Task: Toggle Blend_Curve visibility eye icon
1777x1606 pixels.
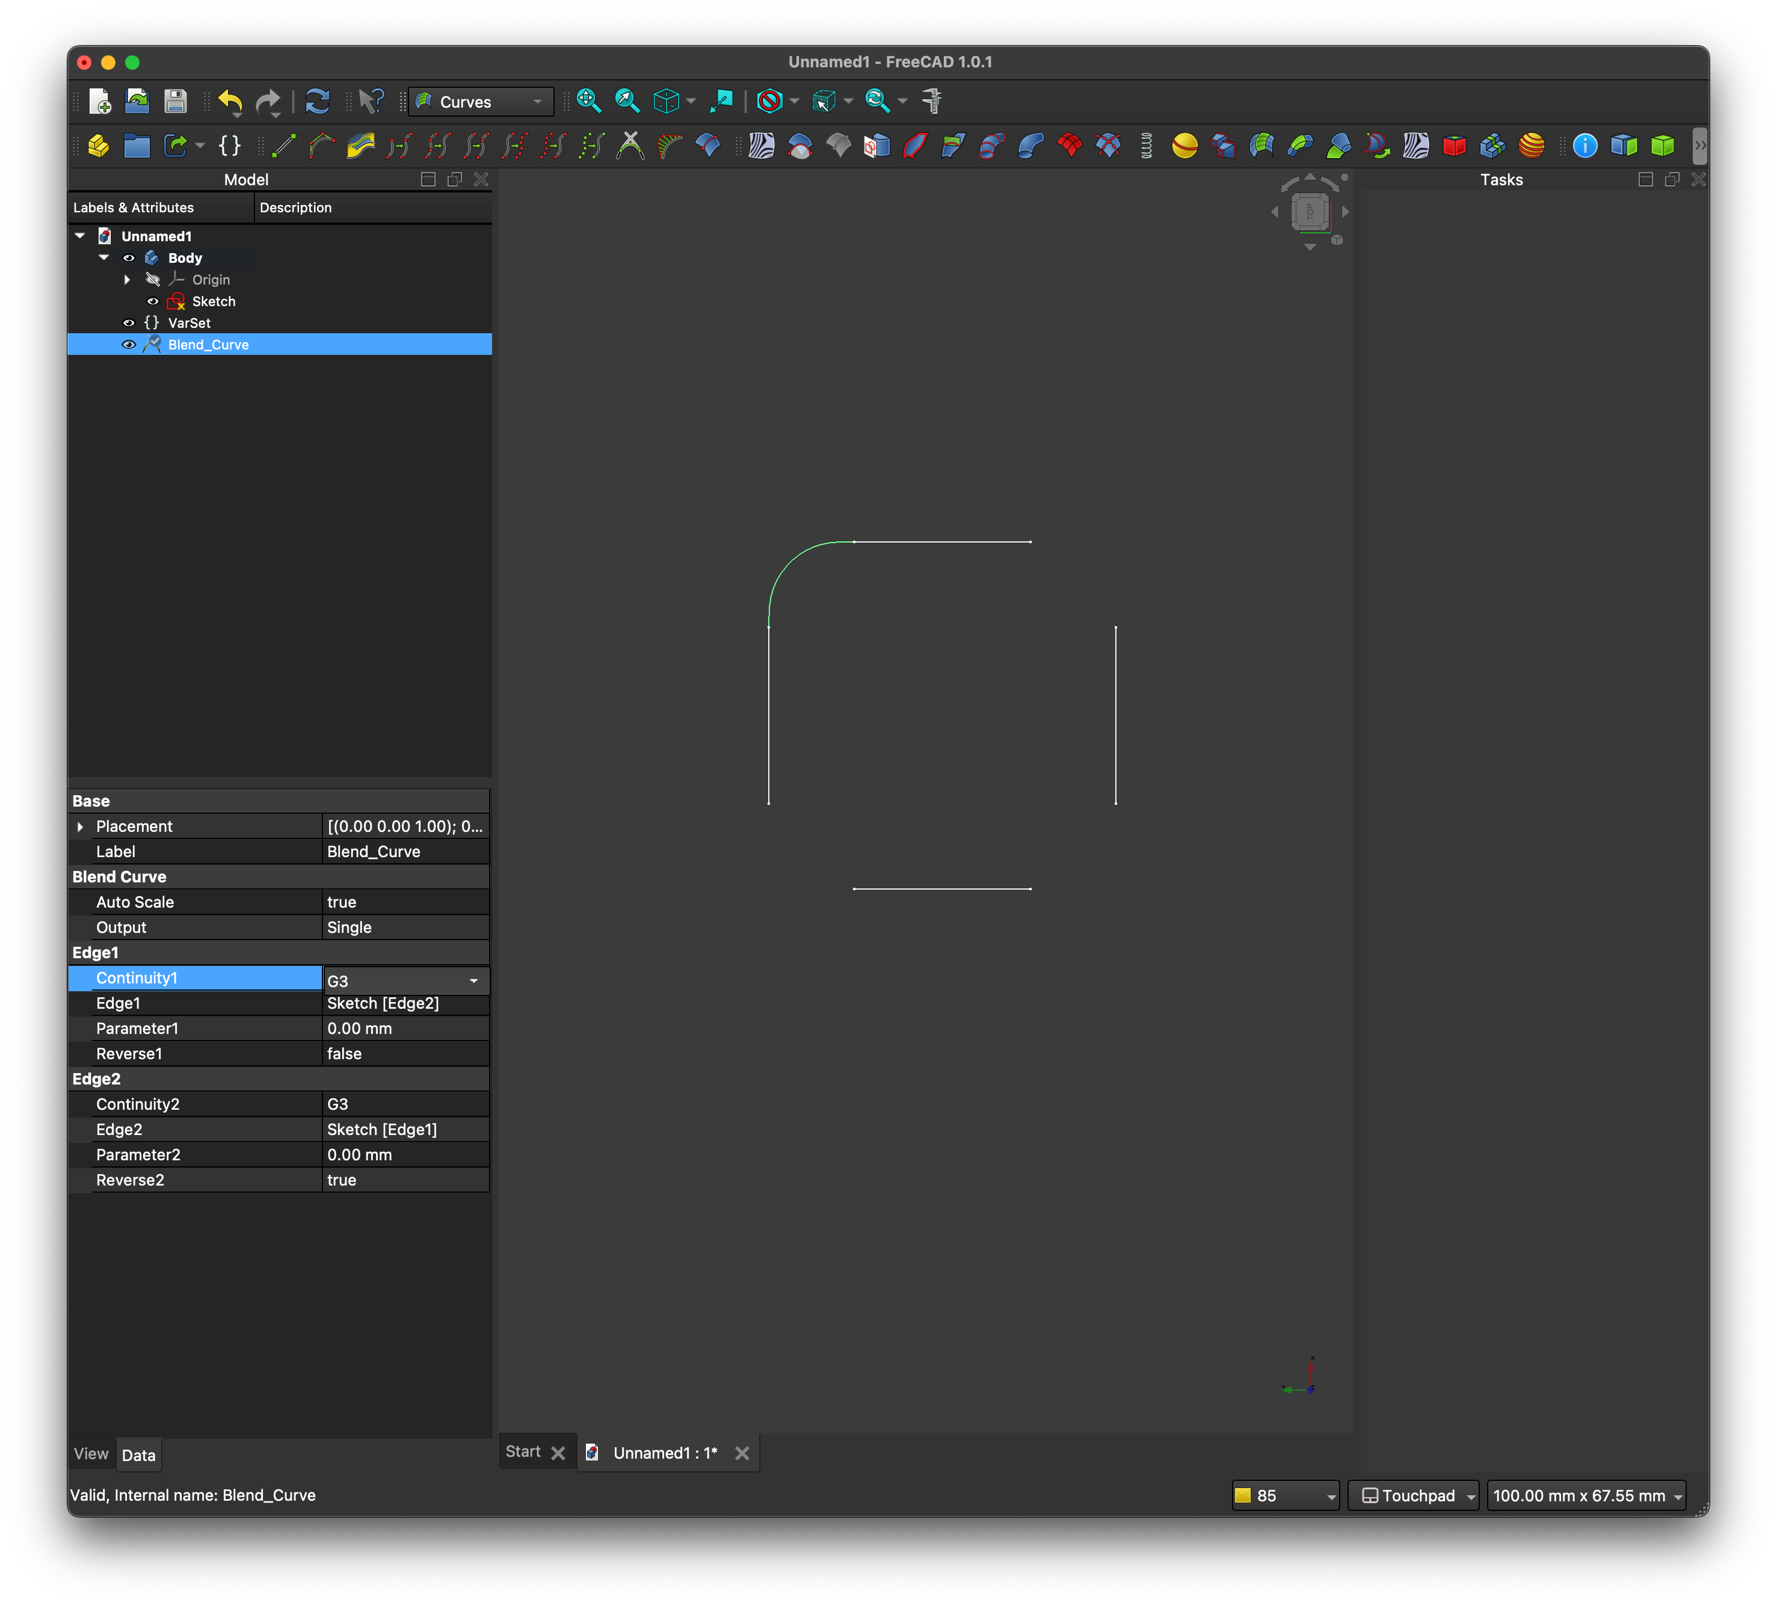Action: [129, 345]
